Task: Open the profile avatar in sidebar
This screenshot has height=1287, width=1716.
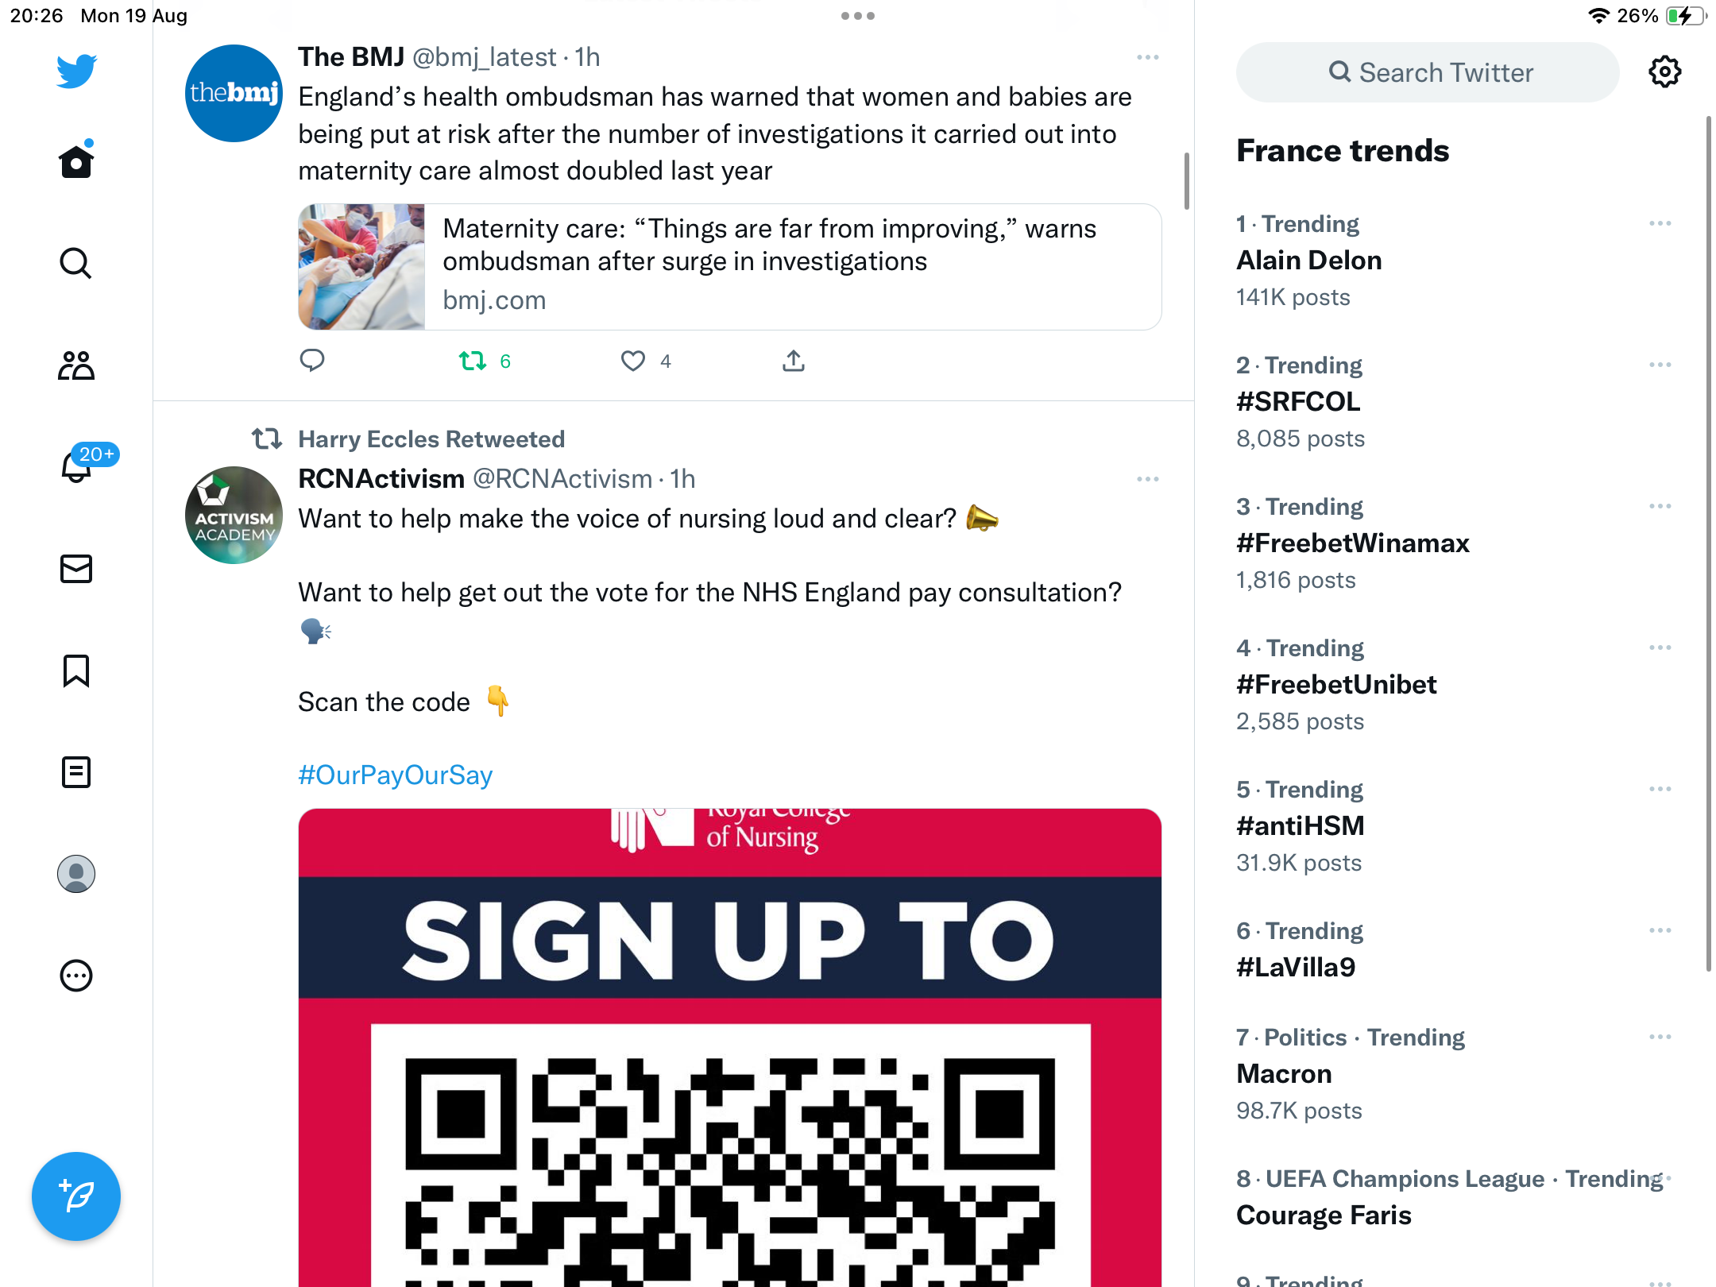Action: pyautogui.click(x=76, y=874)
